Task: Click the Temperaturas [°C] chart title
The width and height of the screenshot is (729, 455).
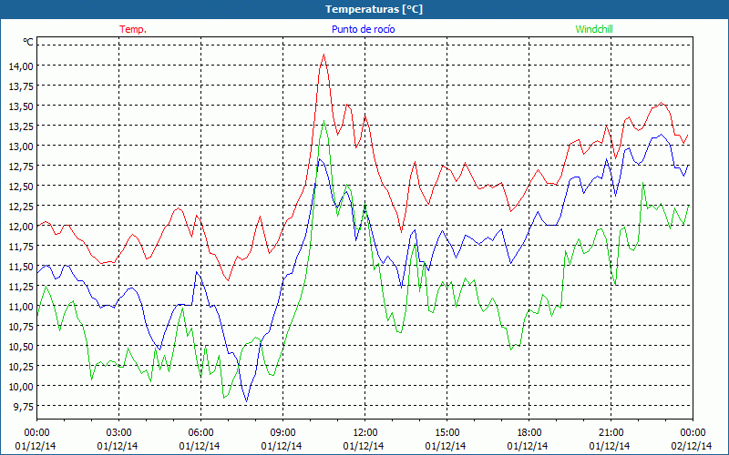Action: pyautogui.click(x=374, y=9)
